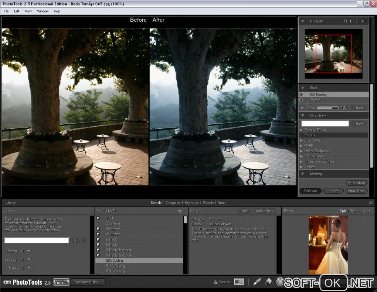
Task: Click the flag icon in Results header
Action: [x=180, y=211]
